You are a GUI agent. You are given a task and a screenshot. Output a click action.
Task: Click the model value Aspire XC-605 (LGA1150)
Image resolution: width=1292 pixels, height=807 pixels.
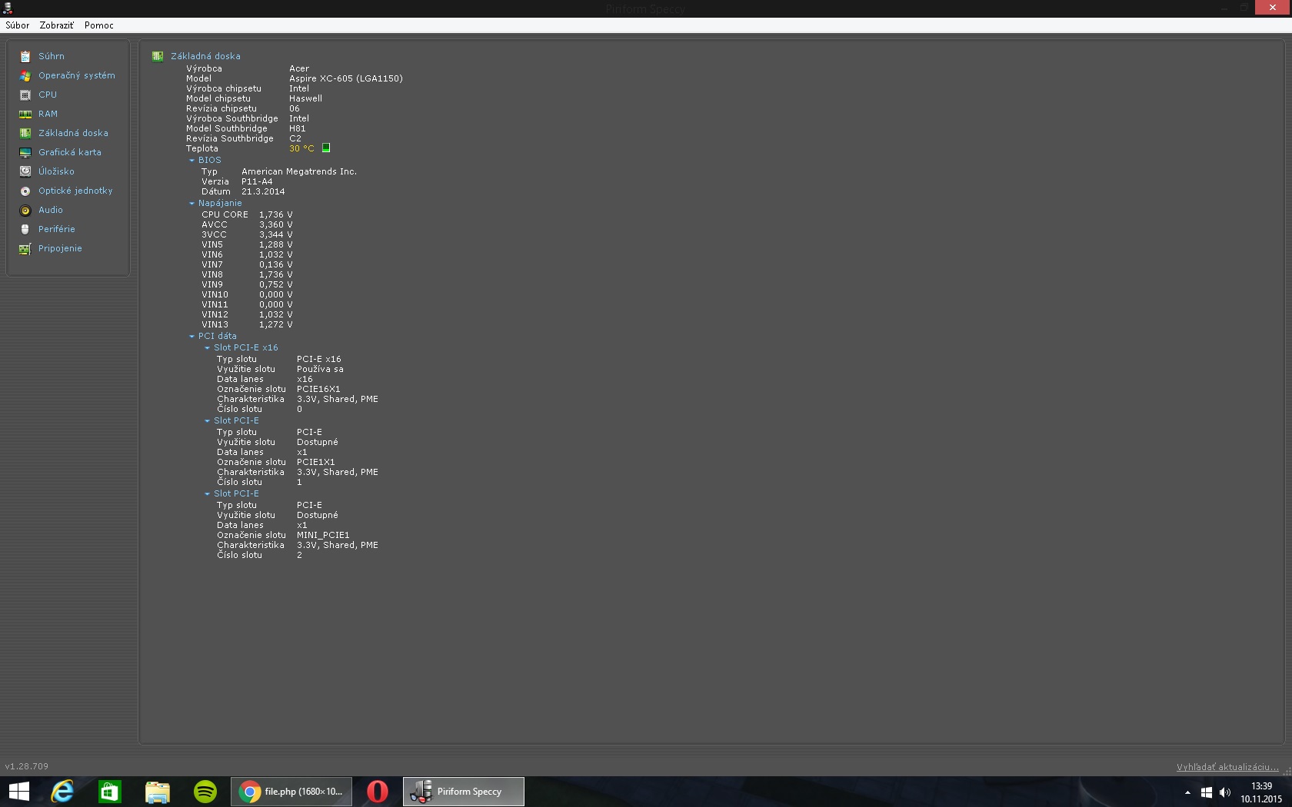pos(346,78)
